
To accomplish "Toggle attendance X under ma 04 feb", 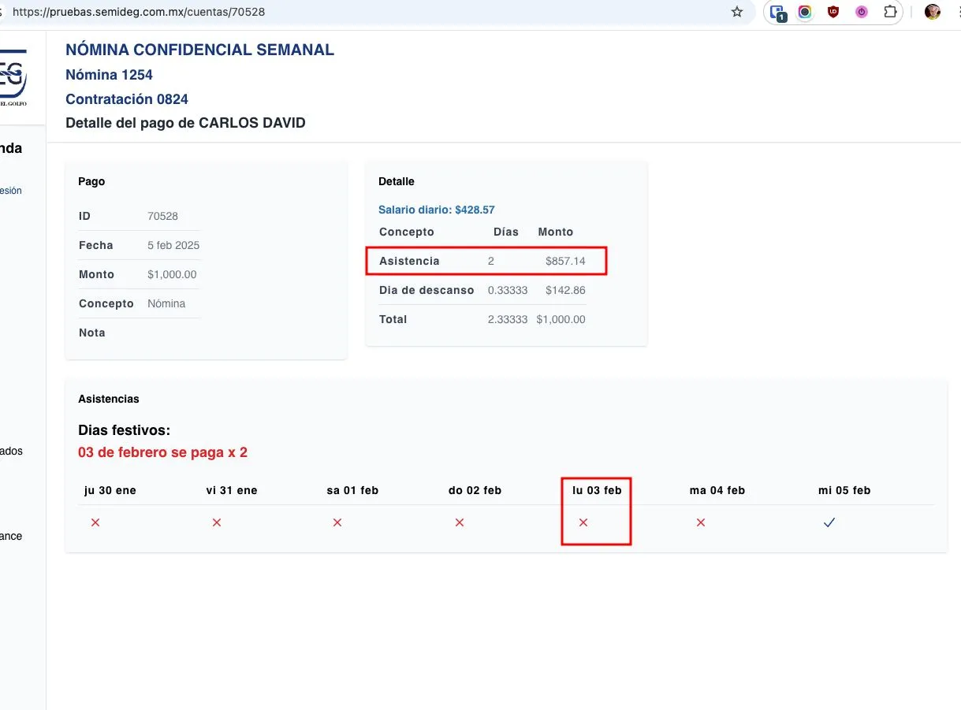I will (x=700, y=522).
